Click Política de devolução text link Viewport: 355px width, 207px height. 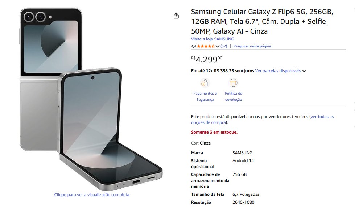coord(234,96)
